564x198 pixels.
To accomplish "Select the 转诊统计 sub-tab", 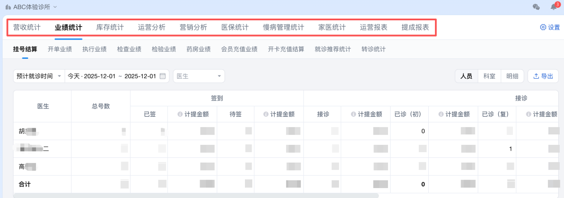I will 374,49.
